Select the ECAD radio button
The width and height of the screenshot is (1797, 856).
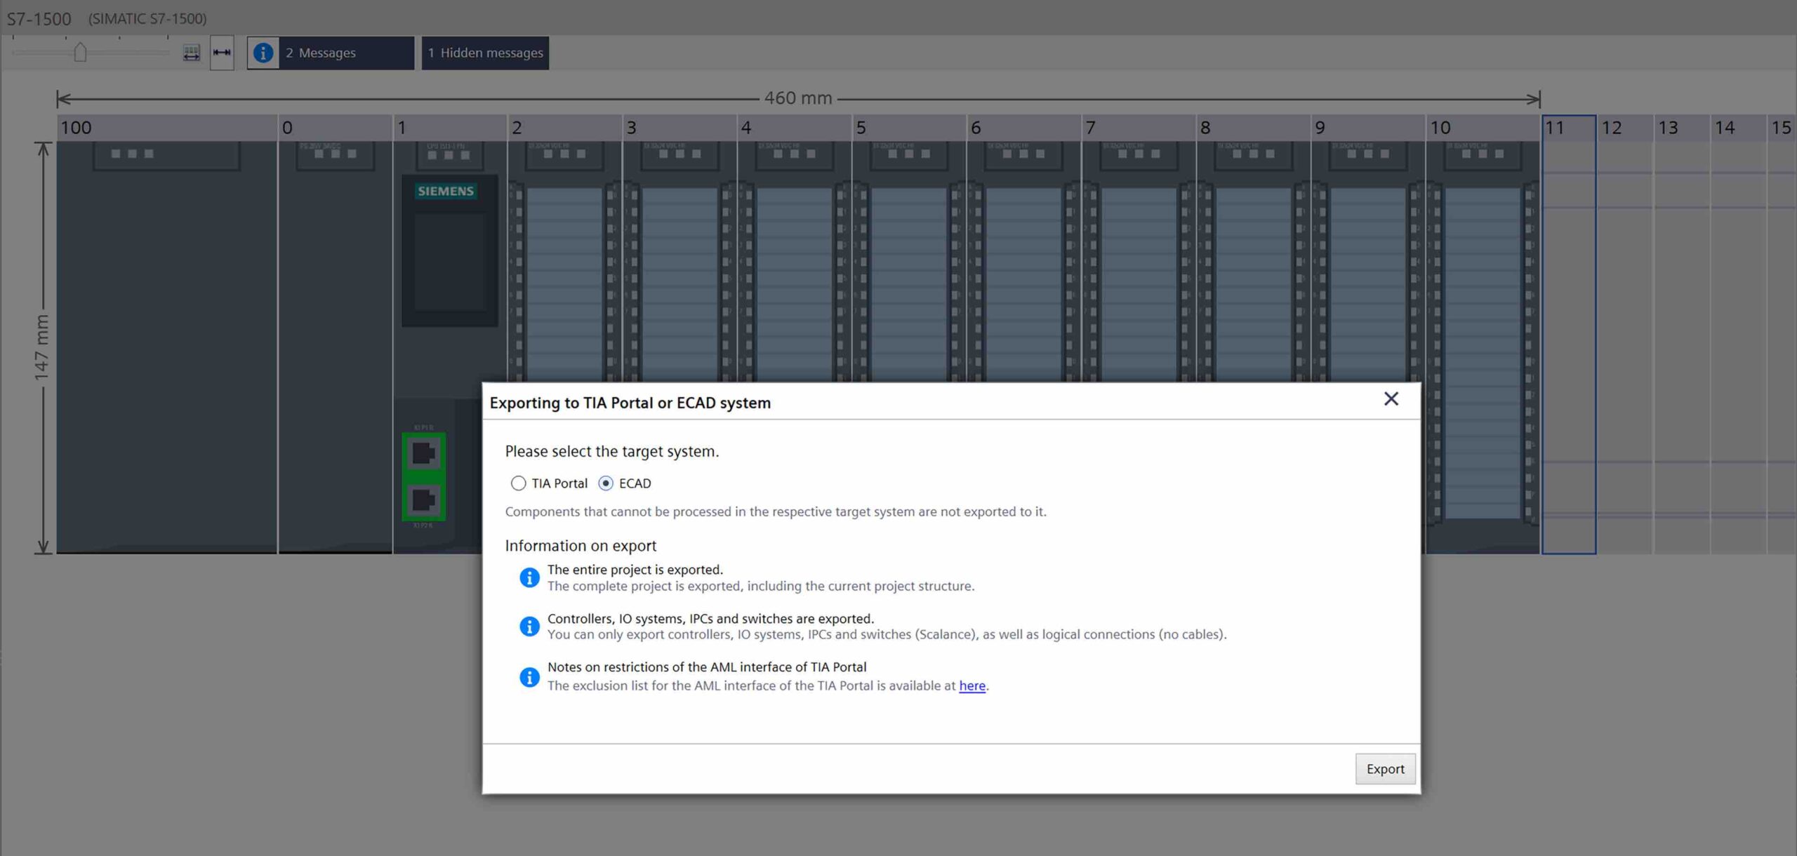click(x=606, y=483)
